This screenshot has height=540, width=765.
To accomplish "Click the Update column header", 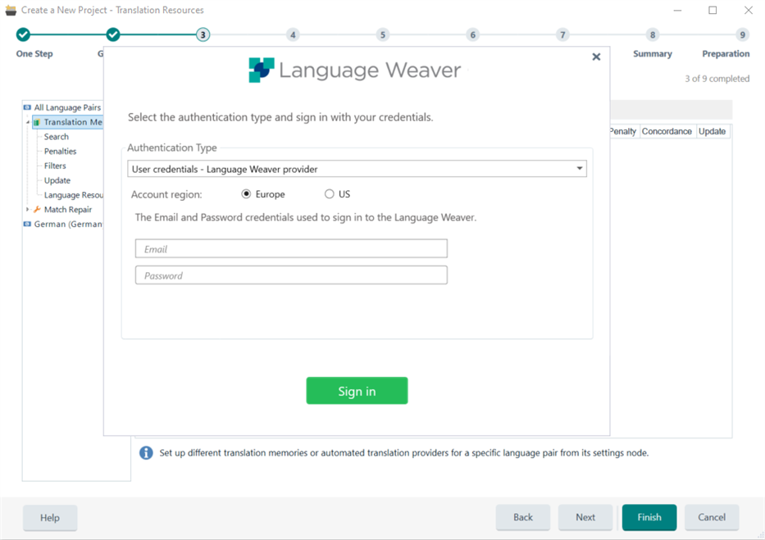I will point(713,132).
